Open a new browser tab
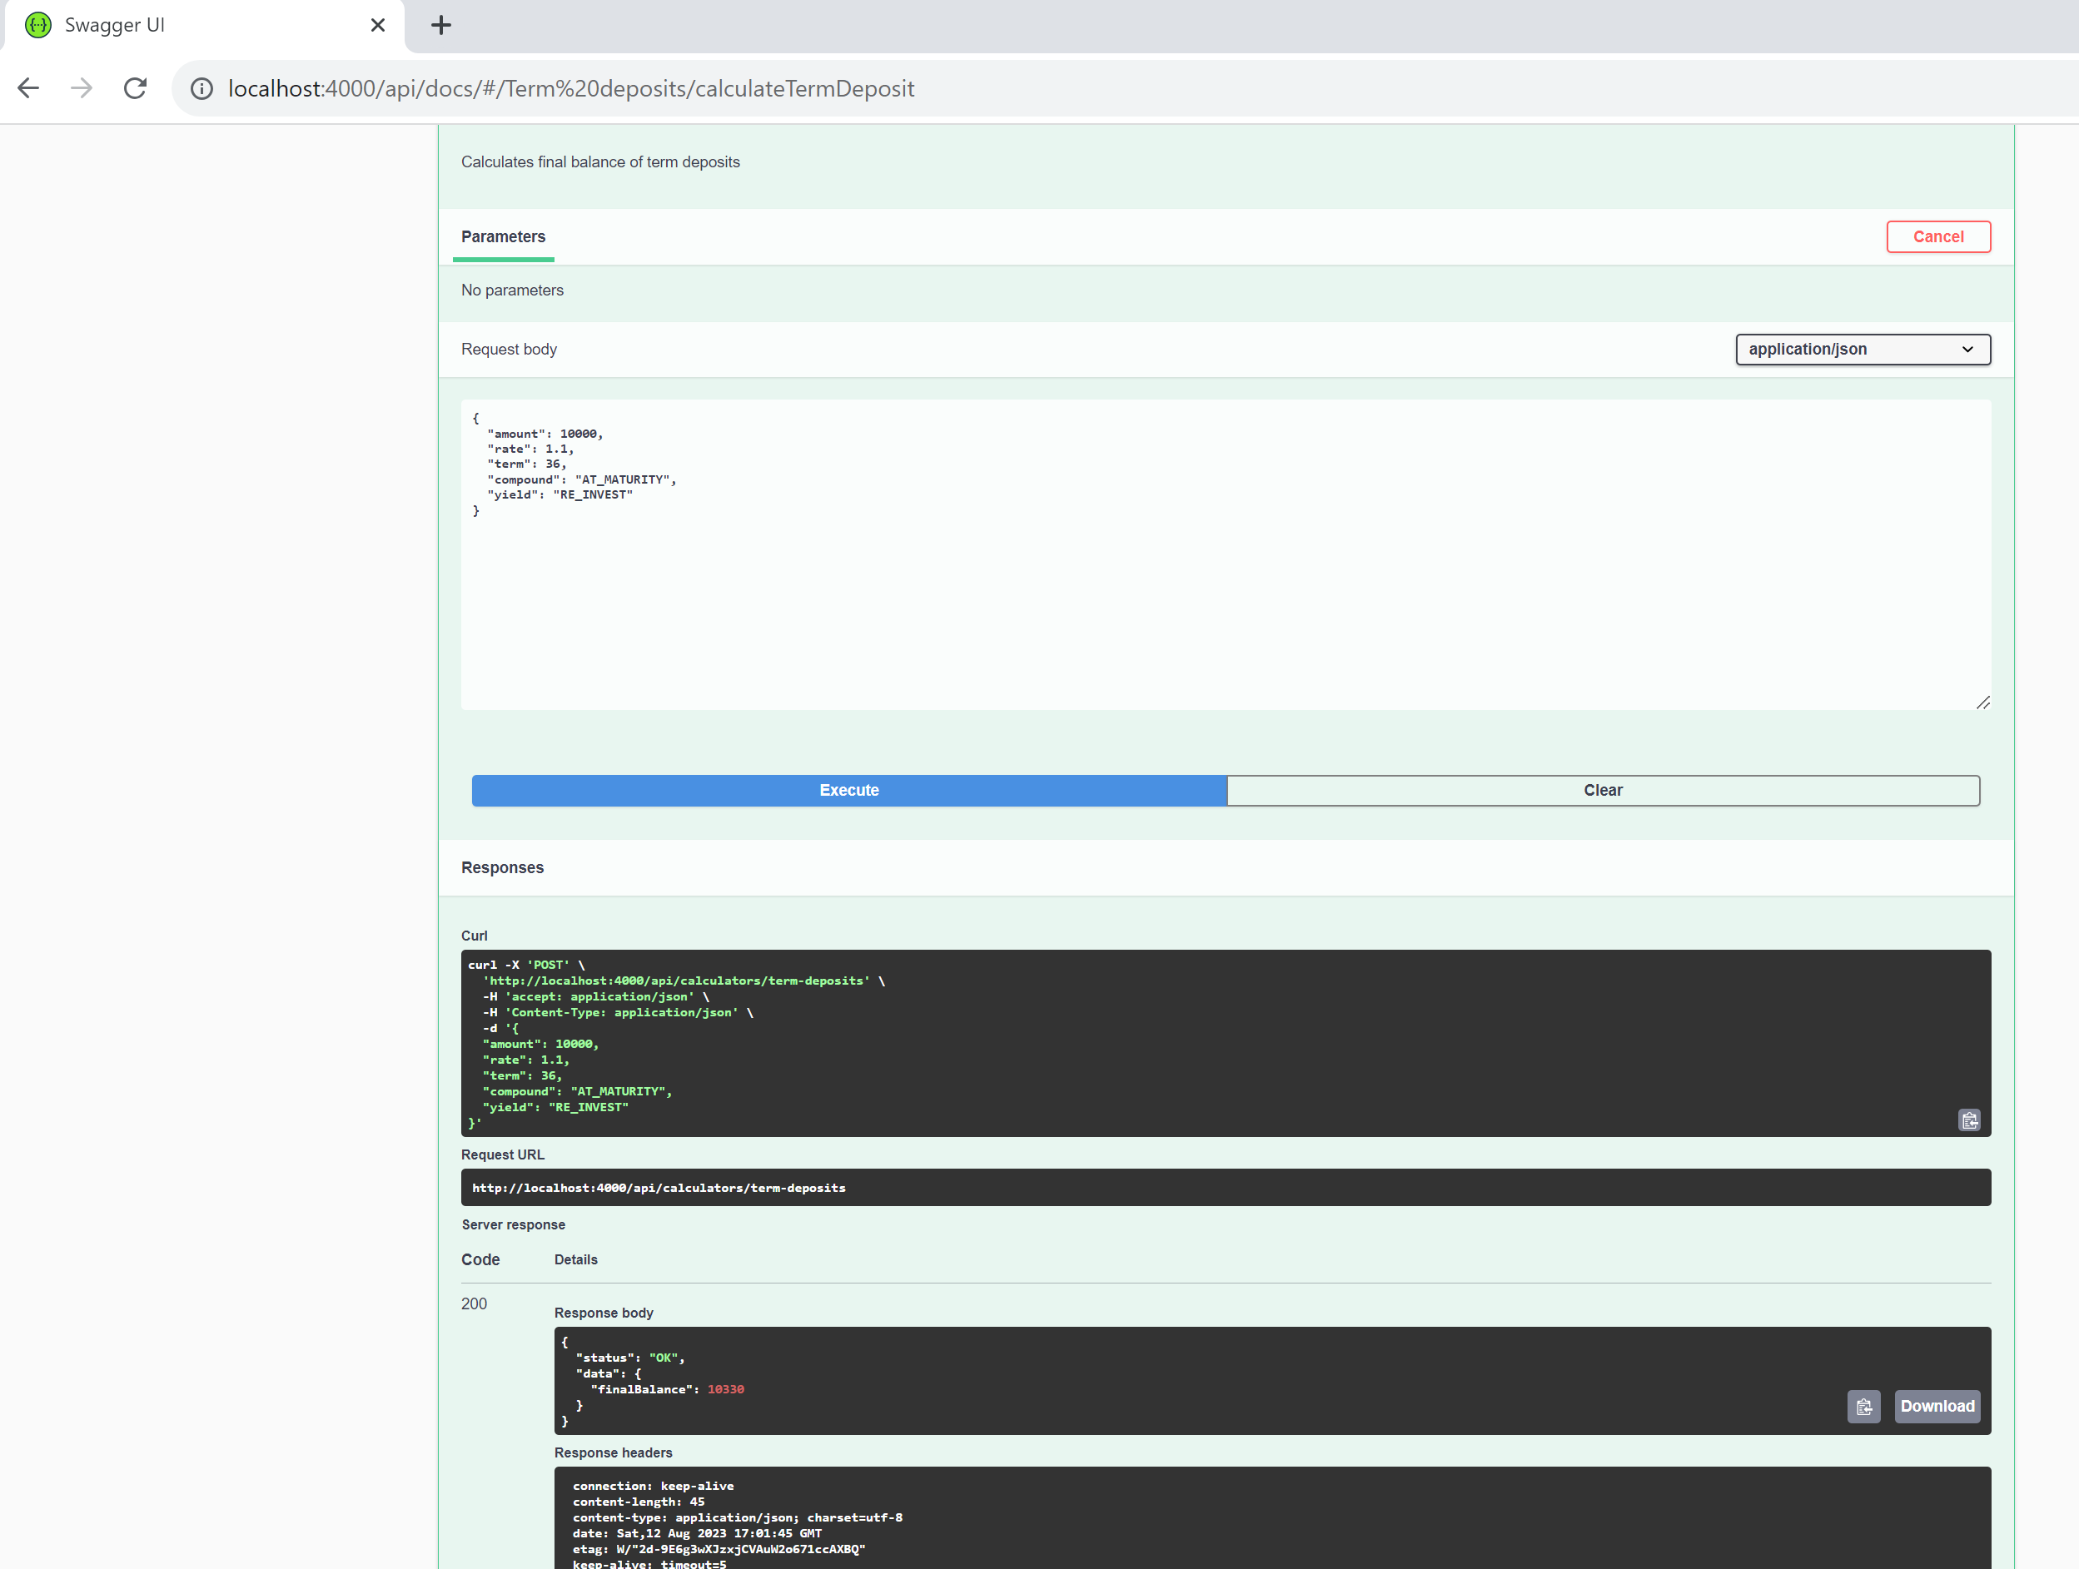Screen dimensions: 2079x1569 (440, 25)
